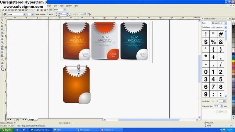Select the Zoom tool in the toolbox
This screenshot has width=235, height=132.
click(x=2, y=29)
